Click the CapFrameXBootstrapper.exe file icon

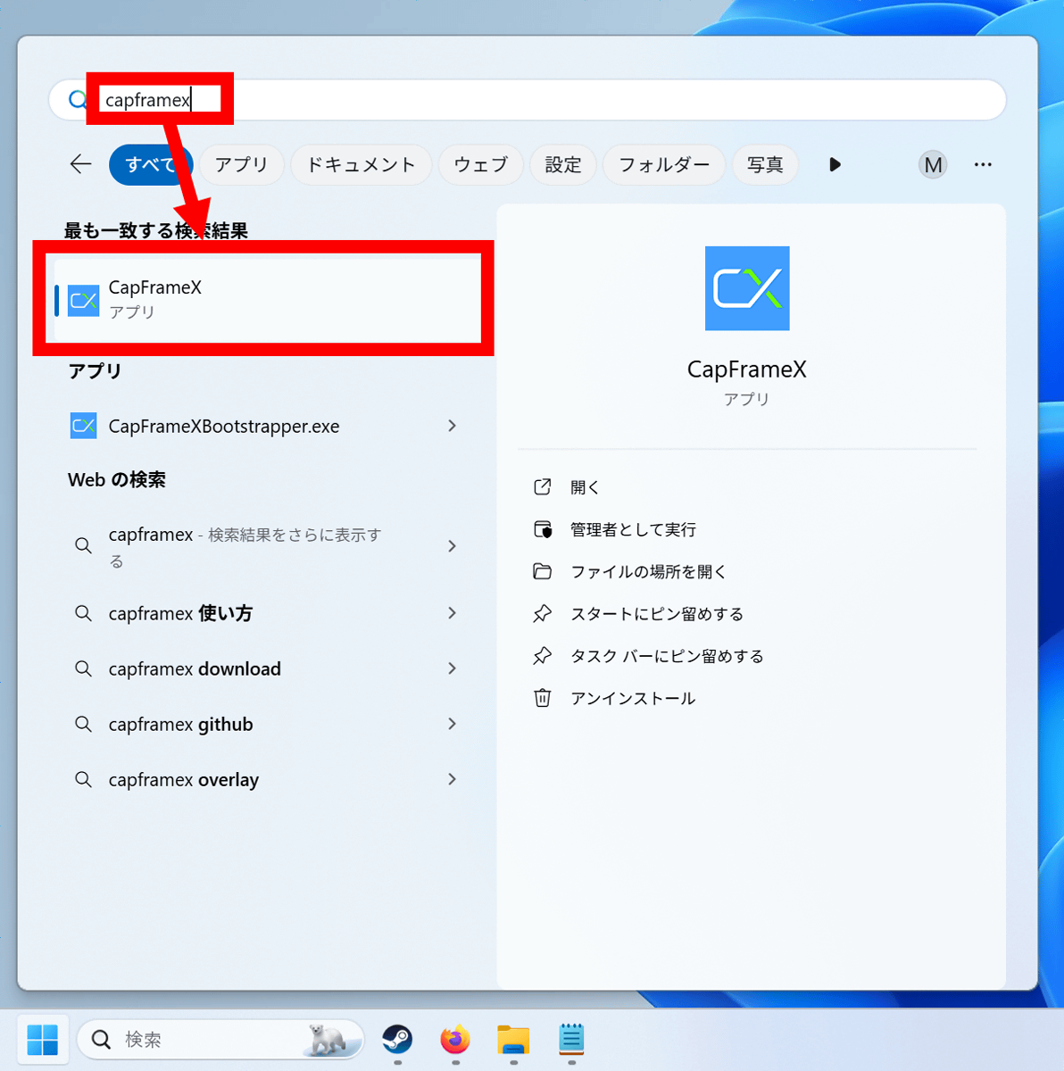pyautogui.click(x=83, y=426)
